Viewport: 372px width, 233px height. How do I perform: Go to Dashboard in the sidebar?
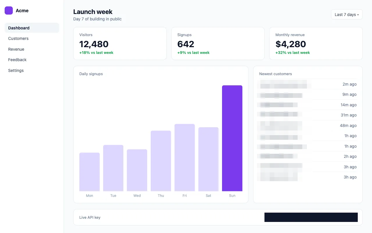[x=32, y=28]
